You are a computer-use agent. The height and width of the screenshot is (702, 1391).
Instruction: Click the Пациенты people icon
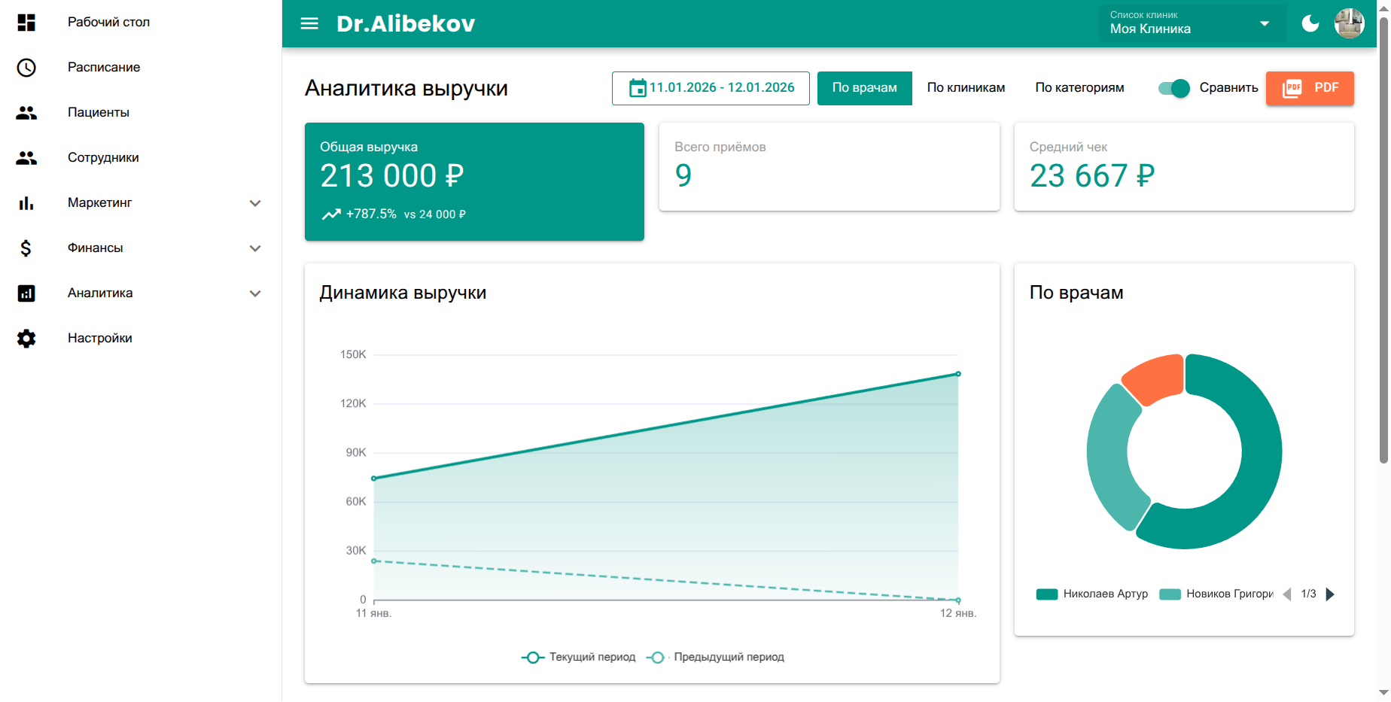(x=26, y=113)
